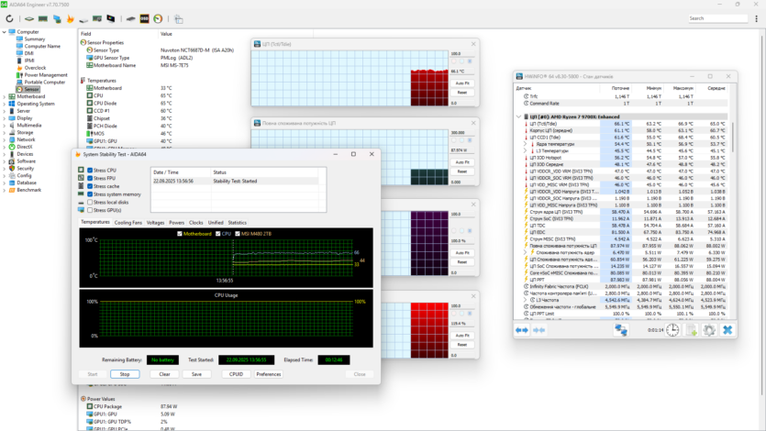Click the HWiNFO clock reset timer icon
The image size is (766, 431).
[673, 329]
